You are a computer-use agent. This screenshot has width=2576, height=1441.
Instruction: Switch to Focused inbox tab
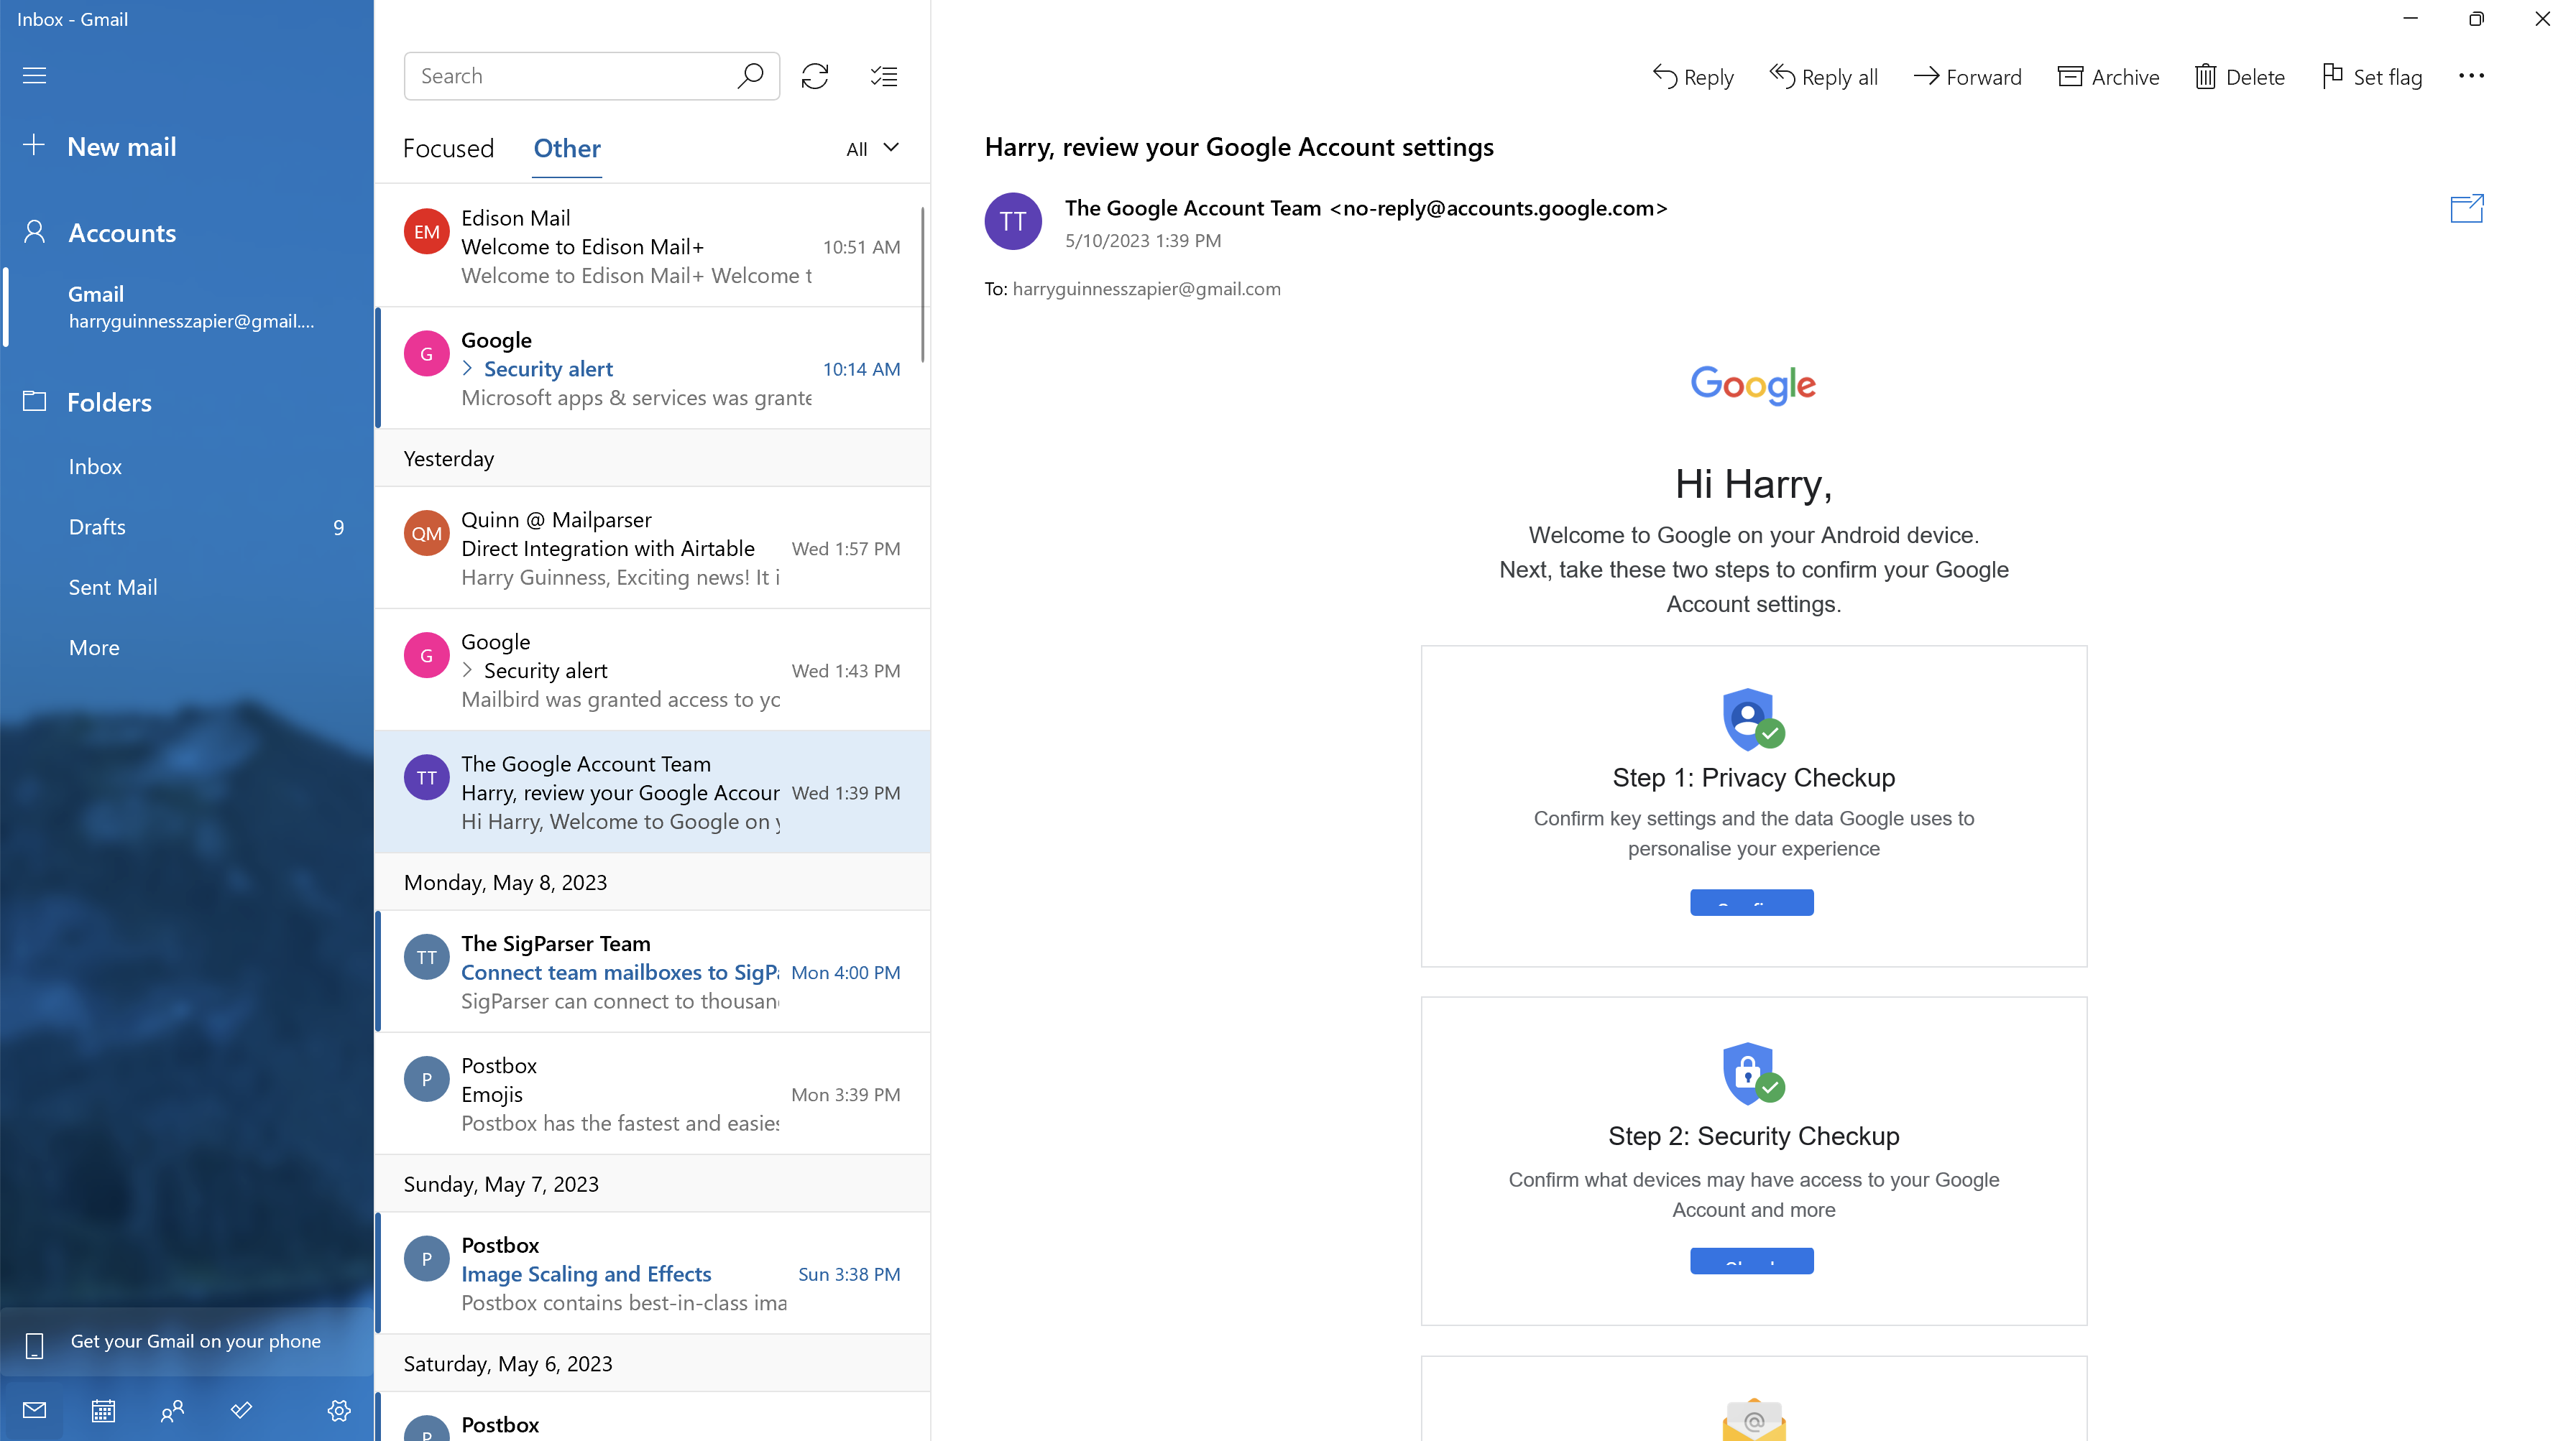point(448,147)
